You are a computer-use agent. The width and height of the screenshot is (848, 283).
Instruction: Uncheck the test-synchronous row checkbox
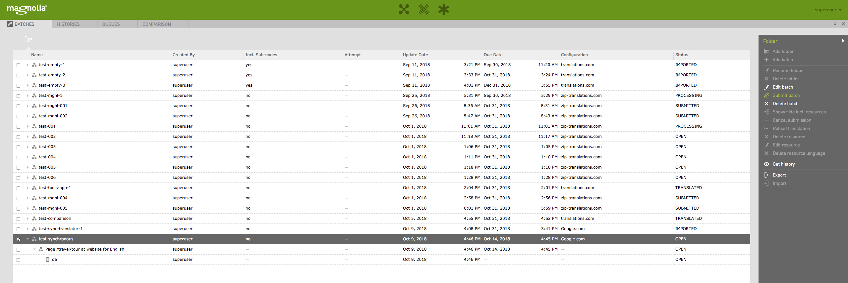click(19, 239)
